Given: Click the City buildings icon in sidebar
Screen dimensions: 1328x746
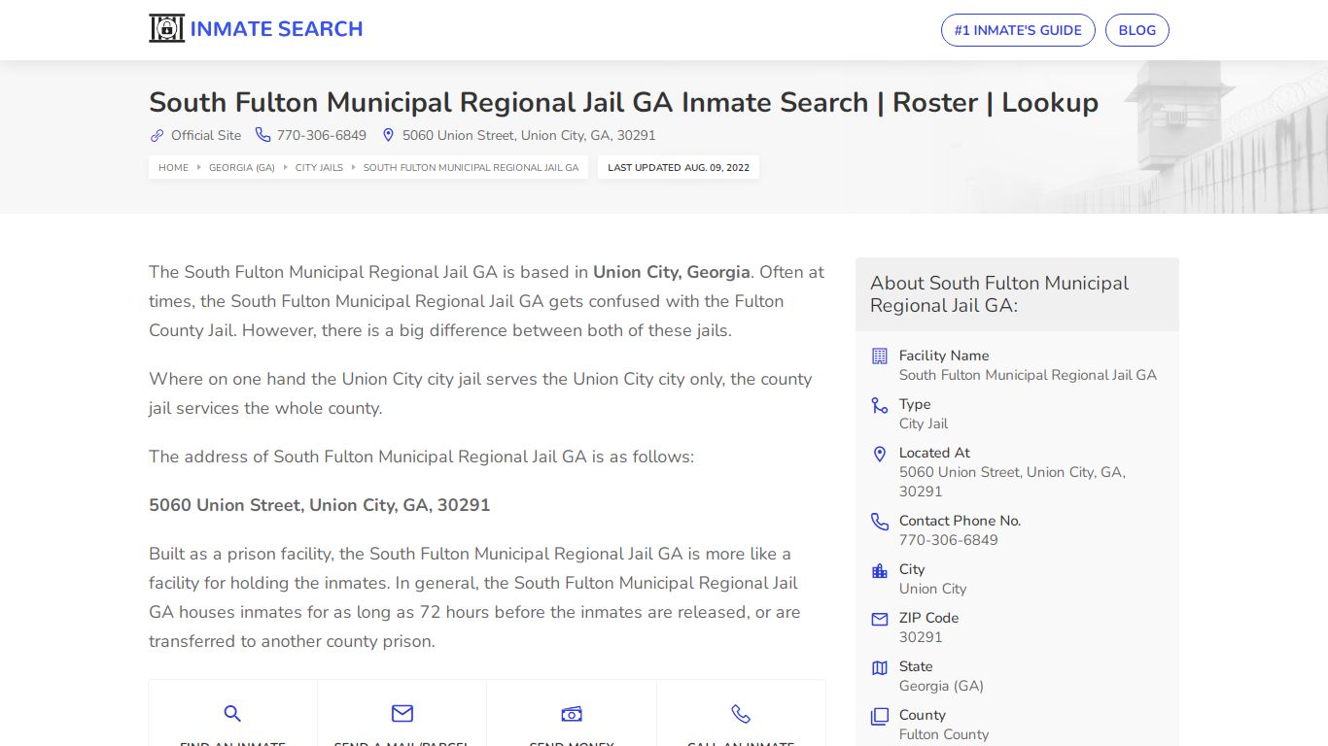Looking at the screenshot, I should pos(880,570).
